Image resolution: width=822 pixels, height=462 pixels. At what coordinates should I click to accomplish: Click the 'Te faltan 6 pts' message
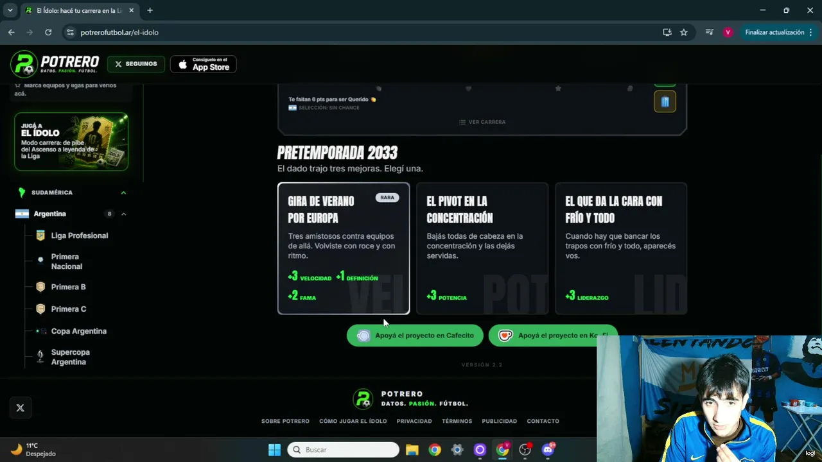333,99
